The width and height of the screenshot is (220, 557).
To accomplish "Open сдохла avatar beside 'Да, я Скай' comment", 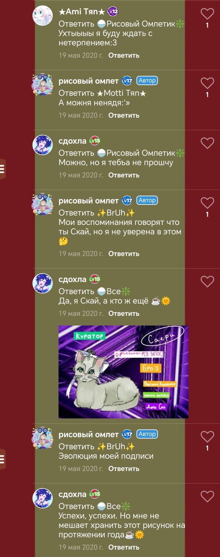I will pos(43,283).
